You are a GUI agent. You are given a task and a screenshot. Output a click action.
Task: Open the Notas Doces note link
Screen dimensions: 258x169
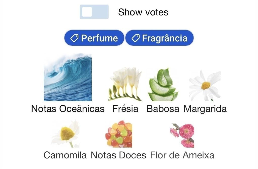118,155
